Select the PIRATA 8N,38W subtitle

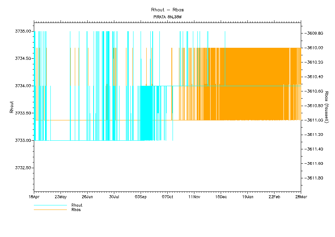[x=167, y=17]
